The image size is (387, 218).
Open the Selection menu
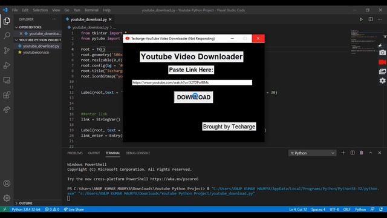(41, 10)
